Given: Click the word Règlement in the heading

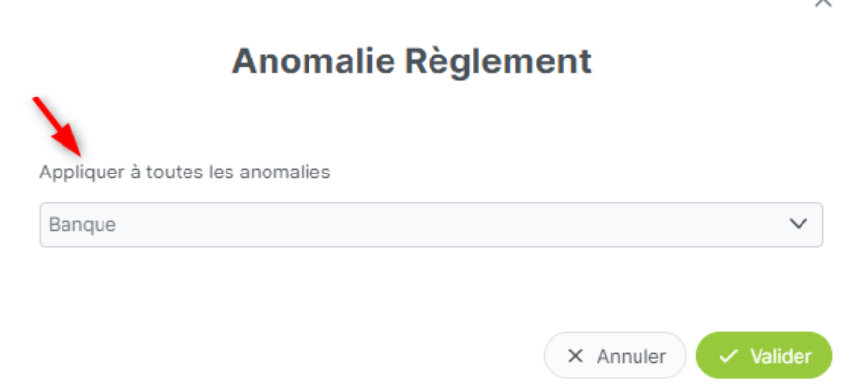Looking at the screenshot, I should [x=499, y=62].
